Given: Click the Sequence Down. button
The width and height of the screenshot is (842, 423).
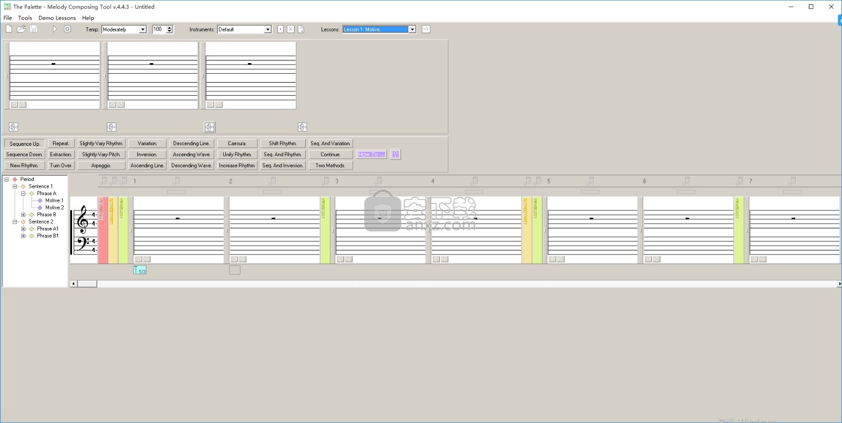Looking at the screenshot, I should (x=24, y=155).
